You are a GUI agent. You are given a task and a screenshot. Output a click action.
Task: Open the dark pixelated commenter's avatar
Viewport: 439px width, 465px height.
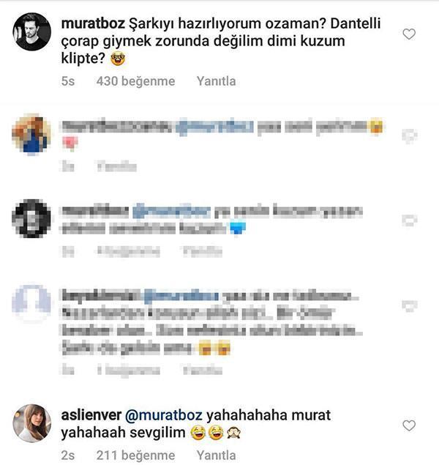31,218
